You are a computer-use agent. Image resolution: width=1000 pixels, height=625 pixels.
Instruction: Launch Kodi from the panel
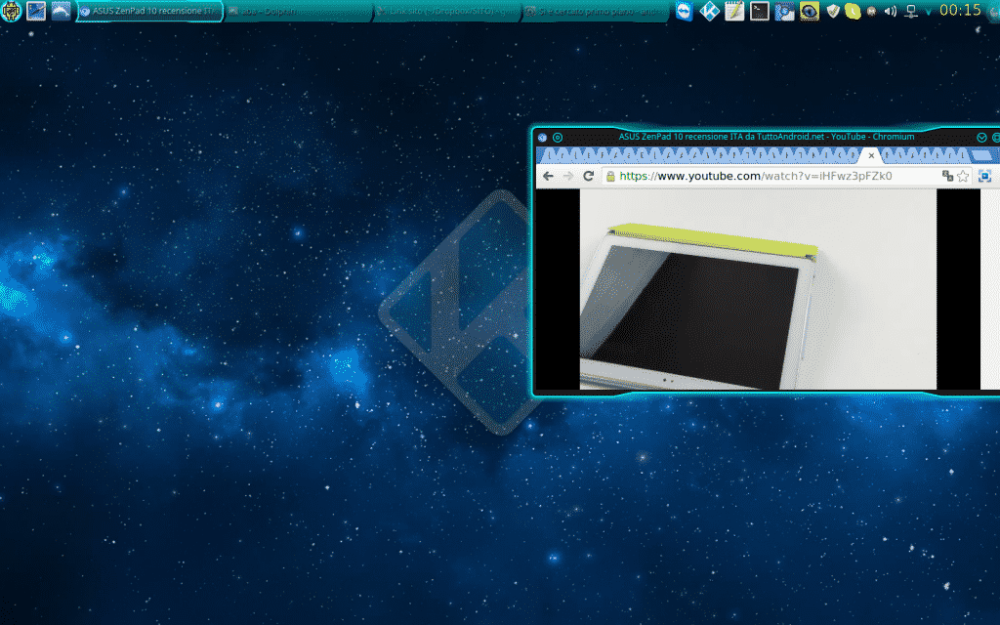pos(709,11)
